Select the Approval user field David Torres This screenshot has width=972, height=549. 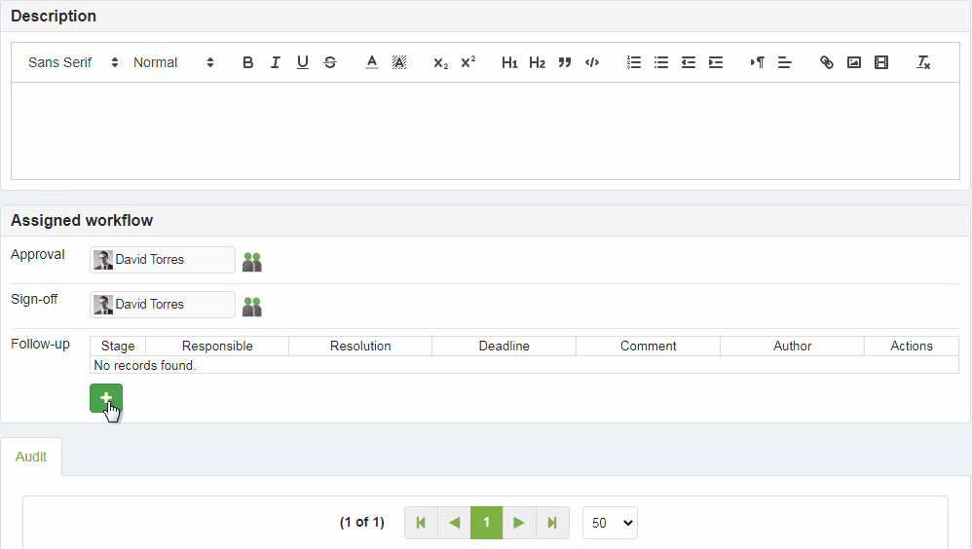[163, 260]
